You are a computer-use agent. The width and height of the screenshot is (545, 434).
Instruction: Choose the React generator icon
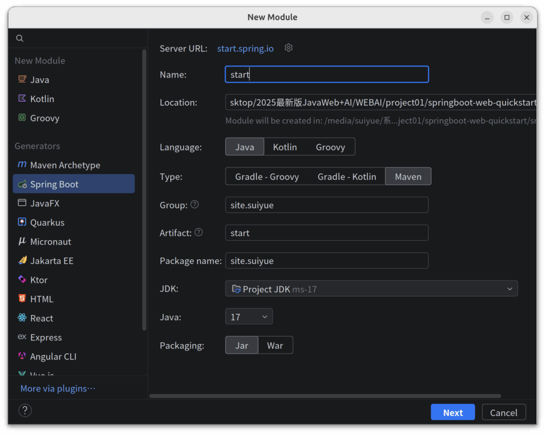[x=22, y=318]
